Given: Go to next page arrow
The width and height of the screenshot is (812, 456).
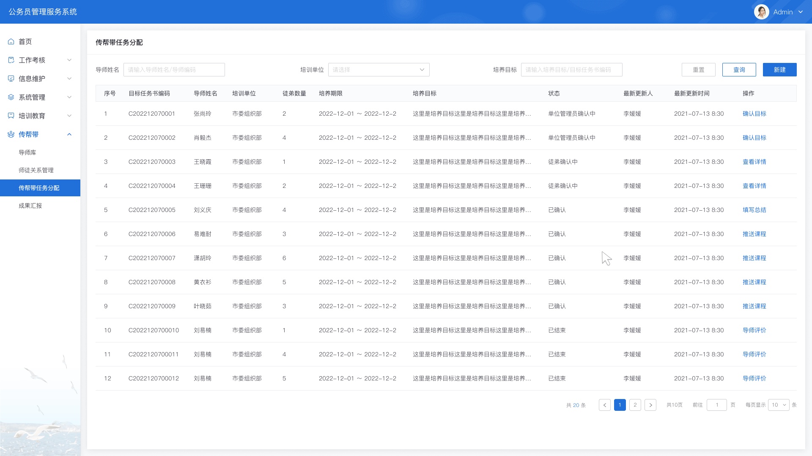Looking at the screenshot, I should click(650, 405).
